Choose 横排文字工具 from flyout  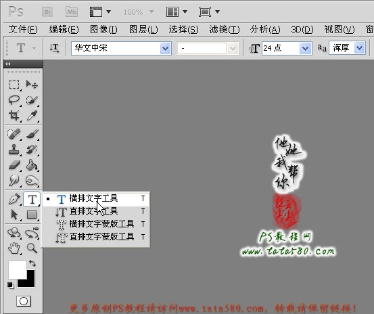(x=96, y=198)
